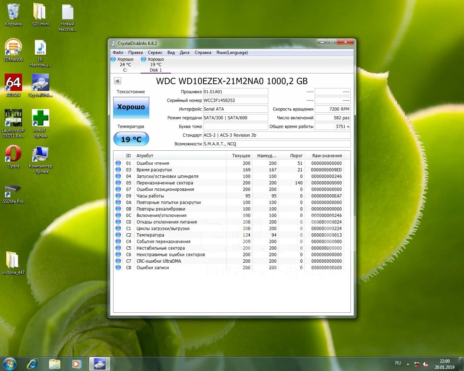Open Windows Media Player taskbar icon
This screenshot has height=371, width=464.
[76, 364]
